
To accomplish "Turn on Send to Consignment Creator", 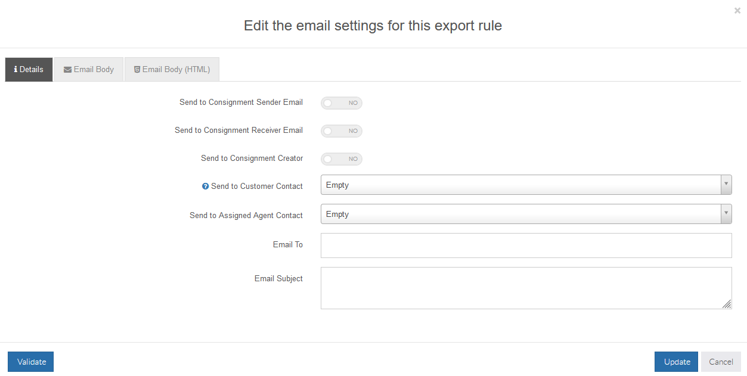I will 341,159.
